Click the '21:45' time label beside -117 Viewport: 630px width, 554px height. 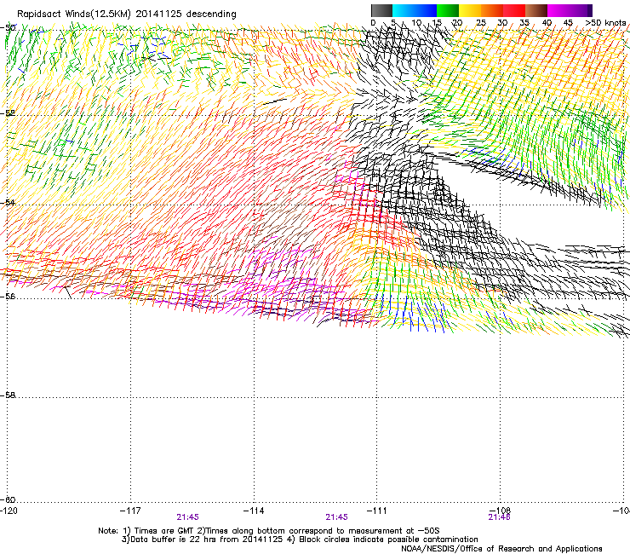tap(187, 517)
